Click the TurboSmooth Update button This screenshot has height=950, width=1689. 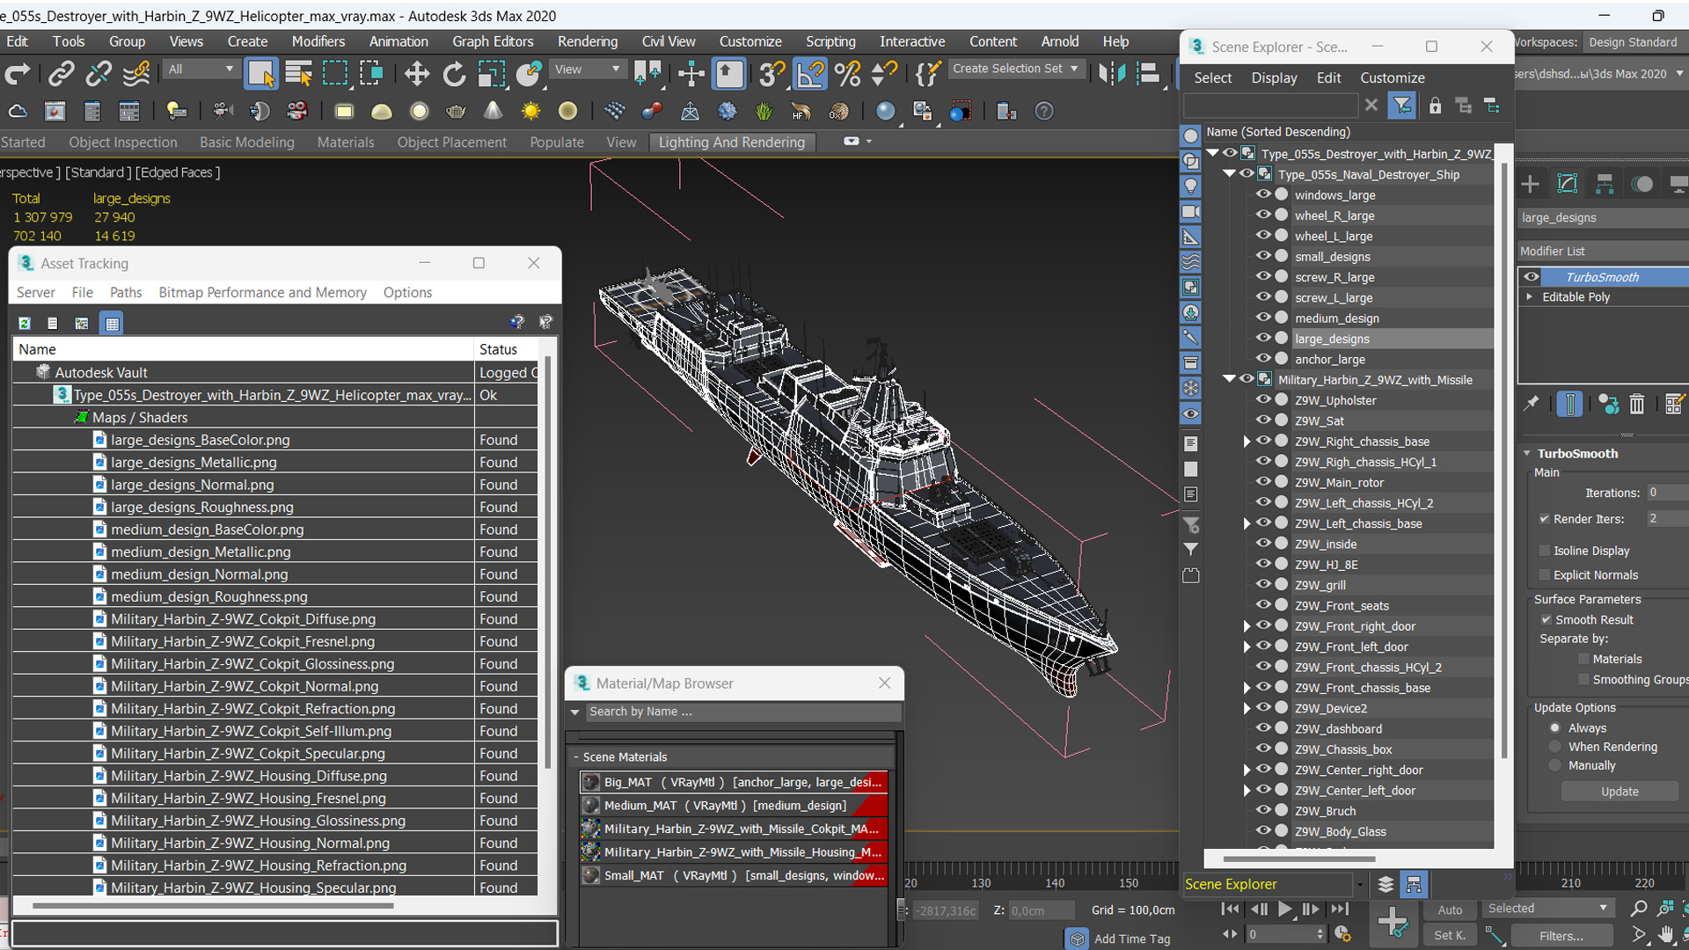pyautogui.click(x=1620, y=792)
